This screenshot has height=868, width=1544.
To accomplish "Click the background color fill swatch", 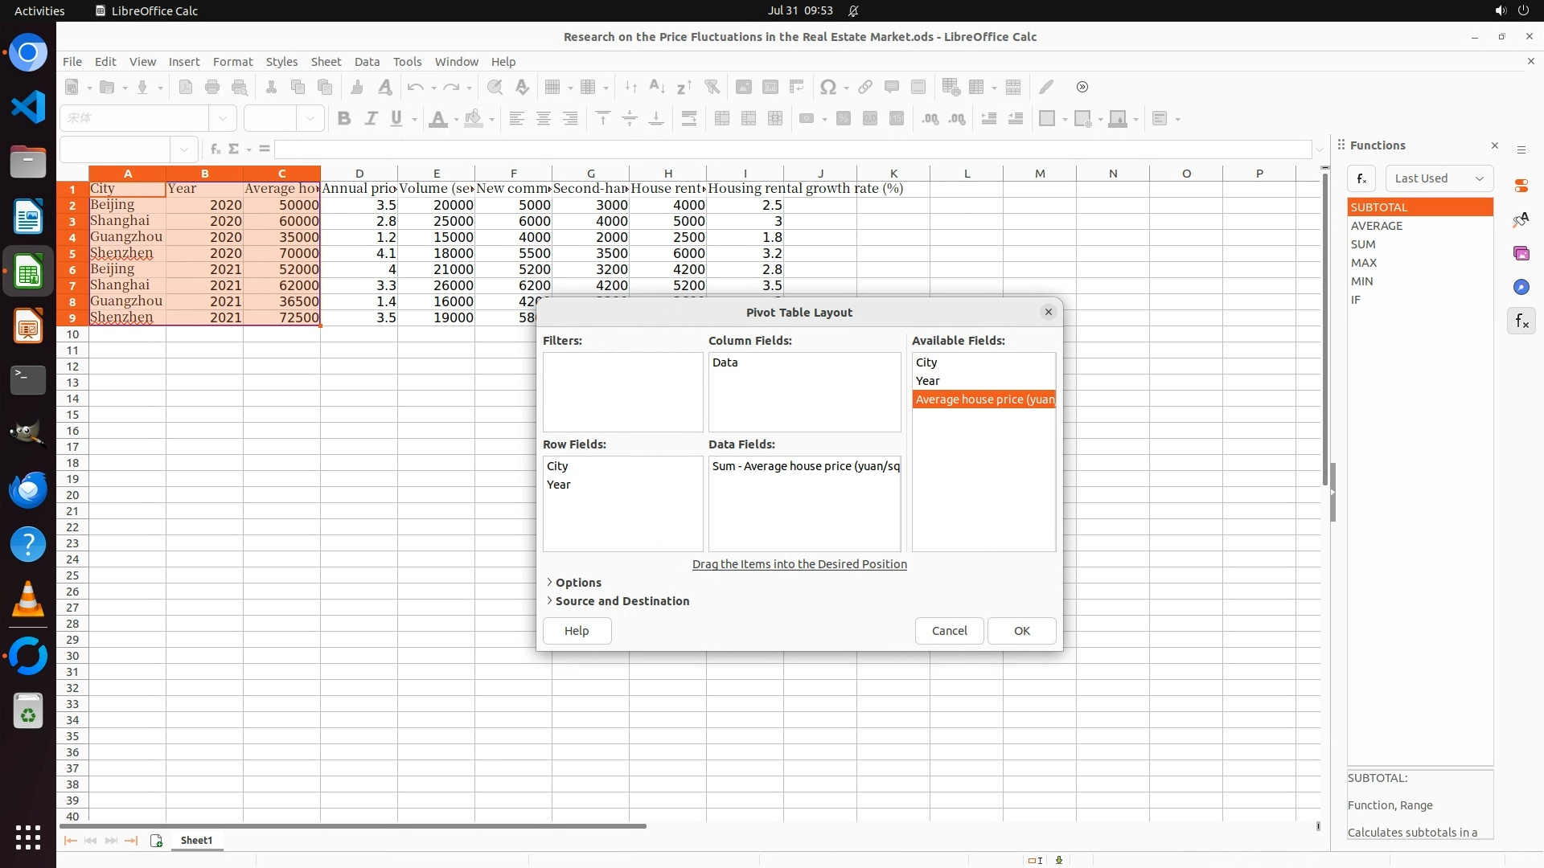I will coord(474,119).
